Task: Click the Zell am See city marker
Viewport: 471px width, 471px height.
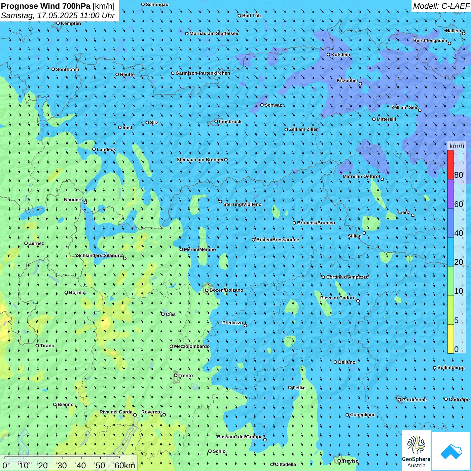Action: point(420,110)
